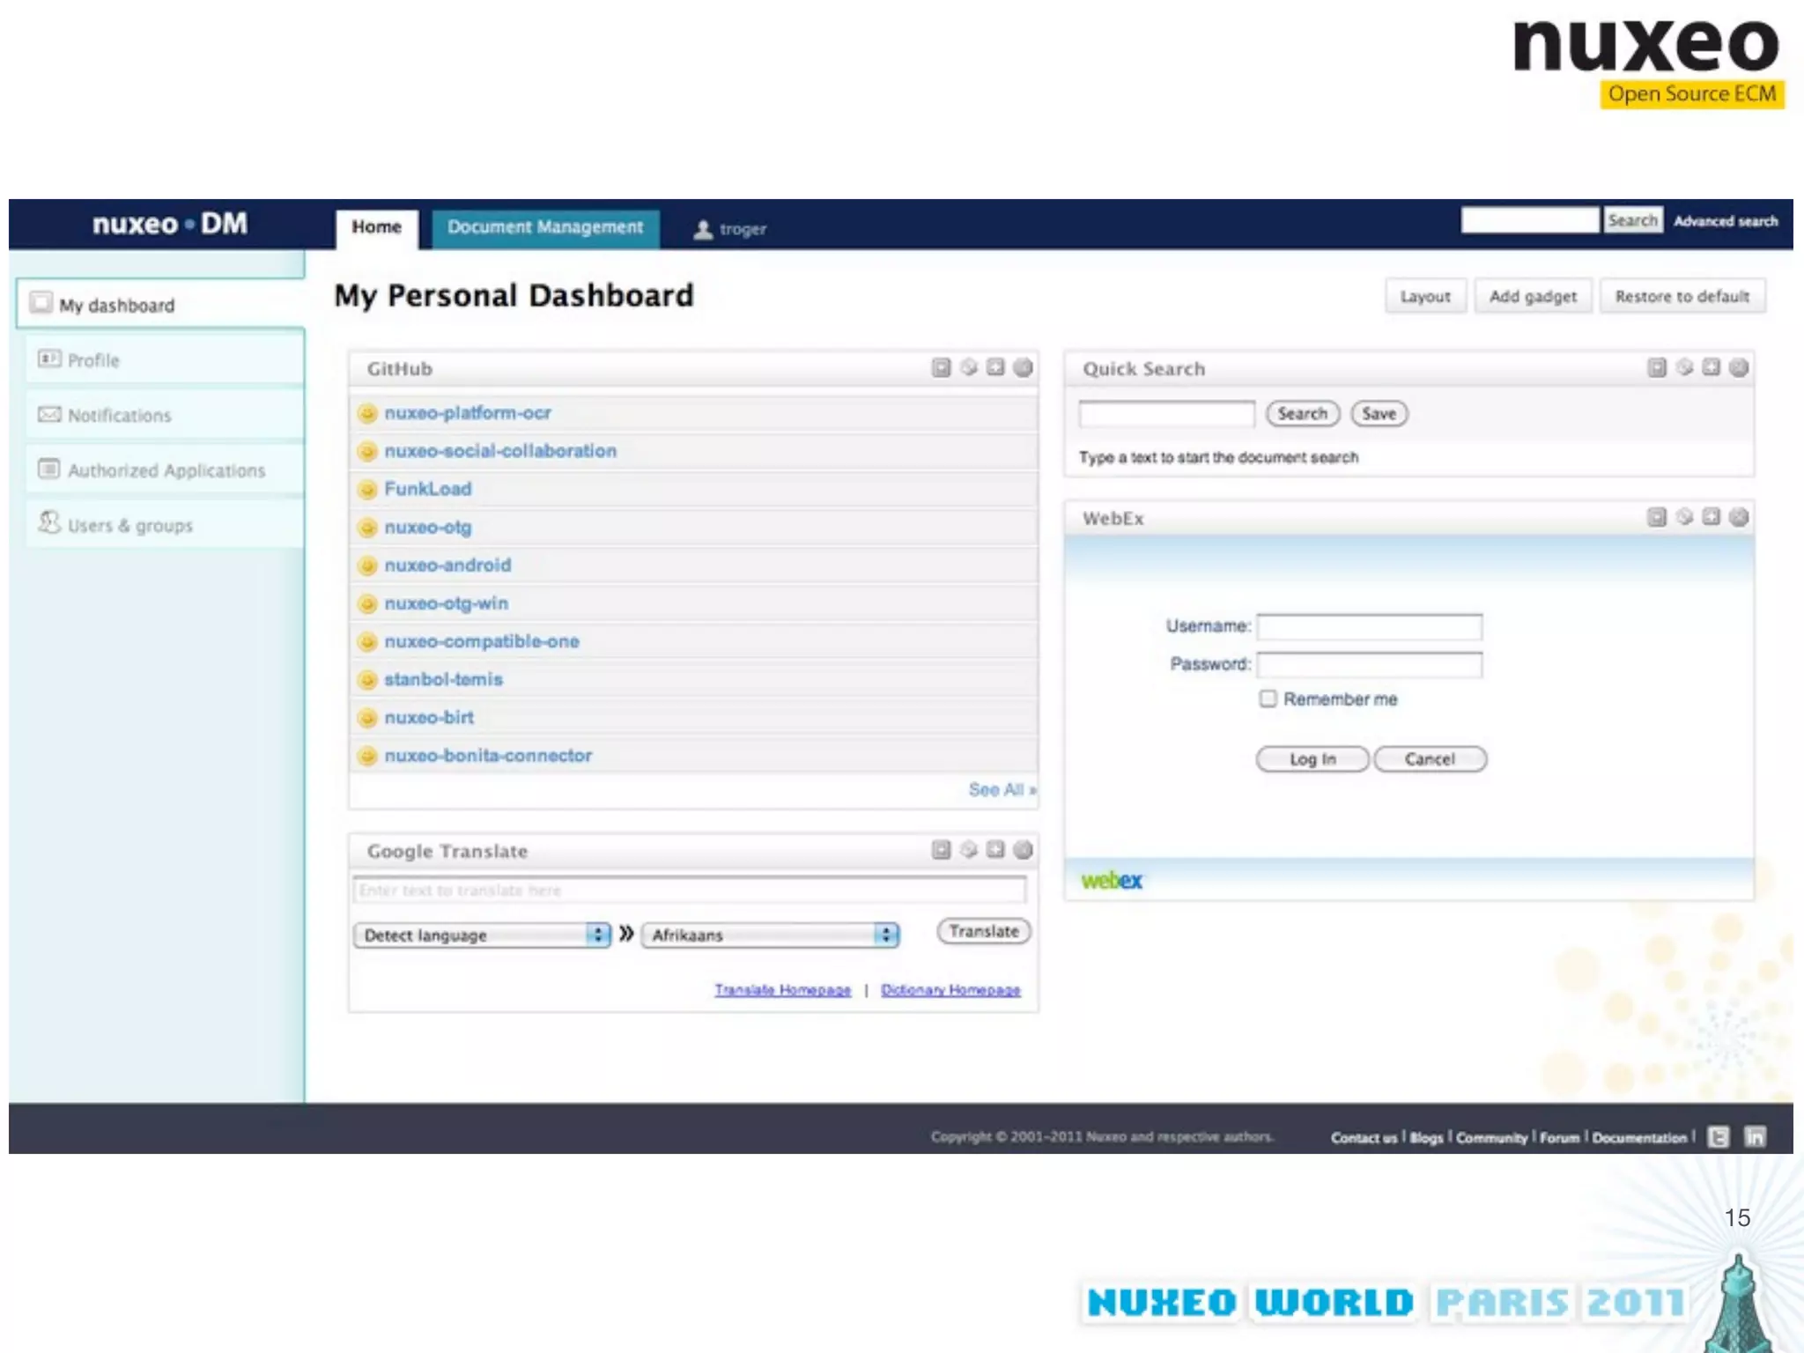Open Users & groups sidebar icon
Screen dimensions: 1804x1353
point(49,523)
